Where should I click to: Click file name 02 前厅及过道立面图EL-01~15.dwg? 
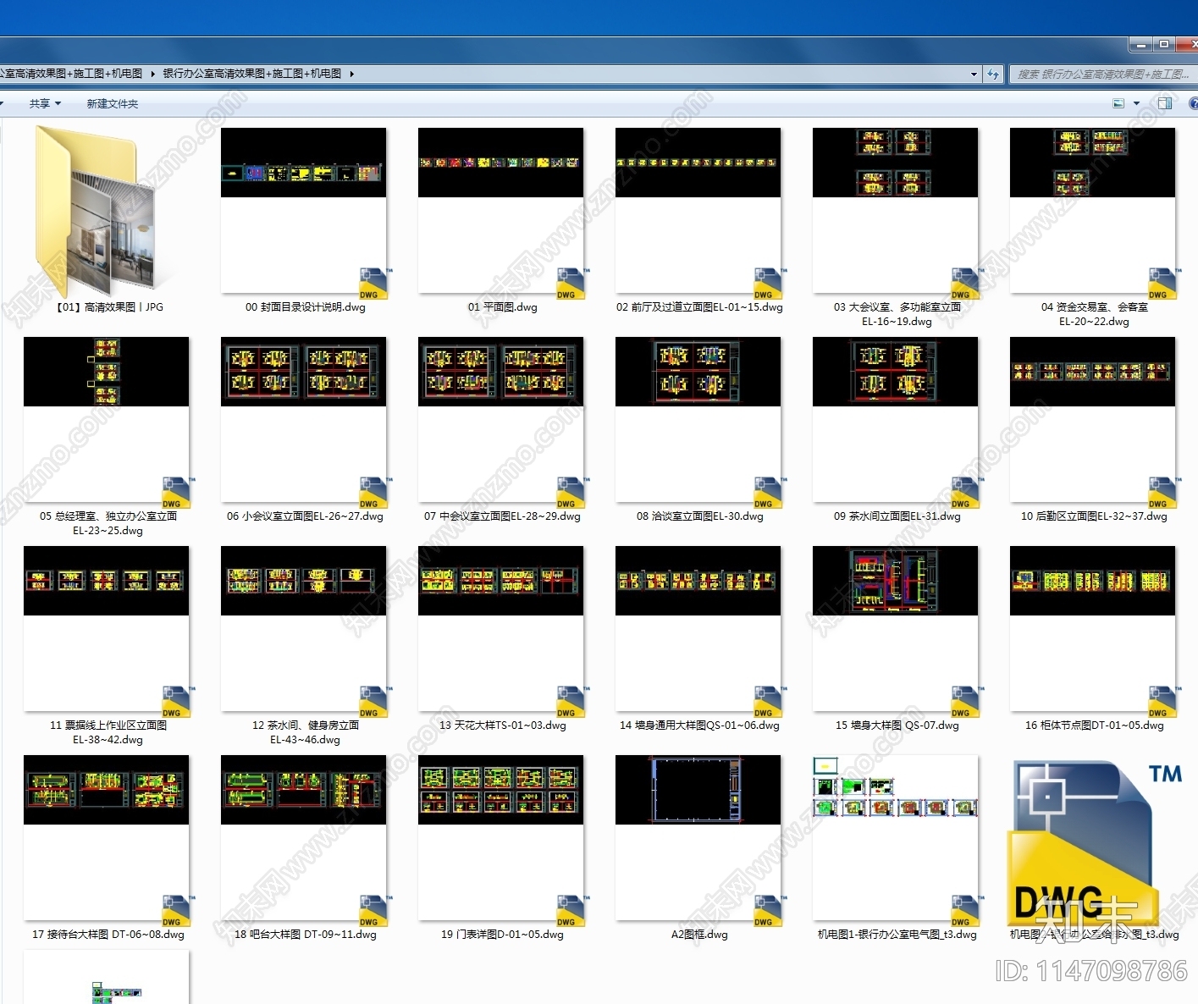click(699, 307)
